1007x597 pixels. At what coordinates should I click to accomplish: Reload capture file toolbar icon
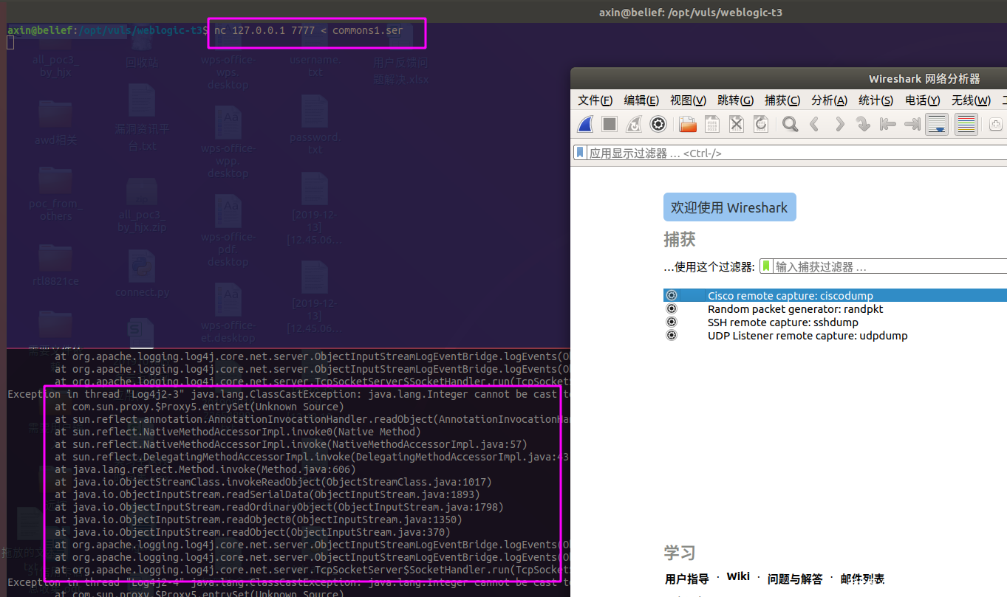(x=761, y=124)
